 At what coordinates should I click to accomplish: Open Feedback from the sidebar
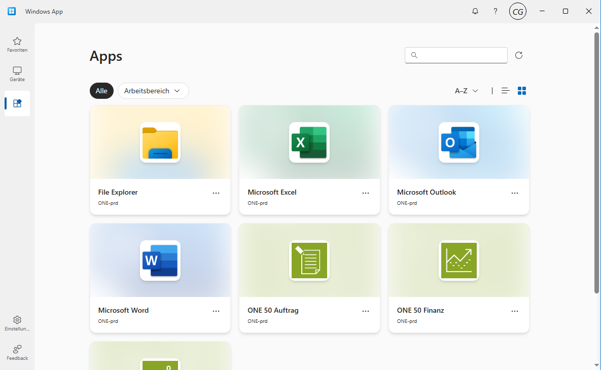(17, 353)
